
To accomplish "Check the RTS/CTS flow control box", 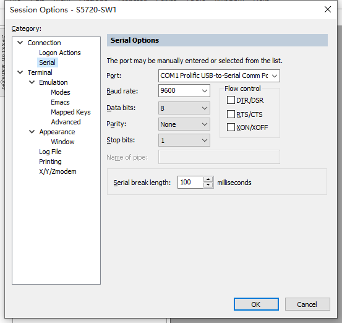I will pyautogui.click(x=231, y=114).
